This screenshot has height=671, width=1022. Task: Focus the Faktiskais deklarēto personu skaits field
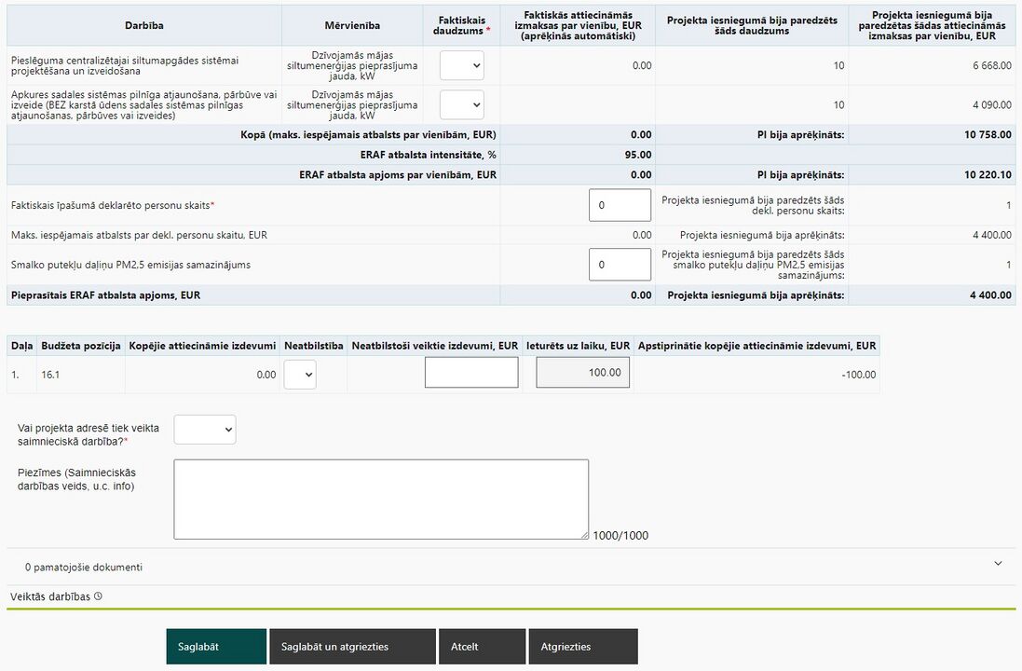[x=620, y=205]
